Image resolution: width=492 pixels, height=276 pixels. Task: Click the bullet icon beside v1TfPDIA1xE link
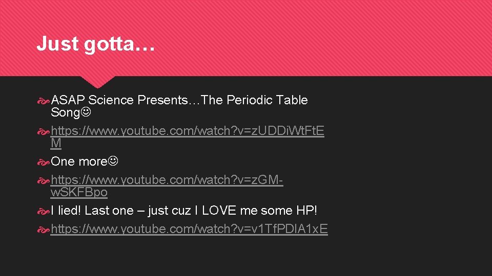point(43,230)
